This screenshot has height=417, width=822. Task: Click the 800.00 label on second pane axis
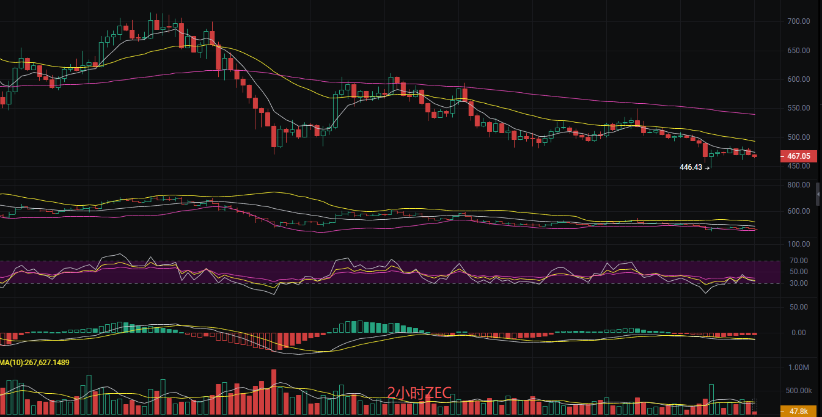[x=799, y=185]
